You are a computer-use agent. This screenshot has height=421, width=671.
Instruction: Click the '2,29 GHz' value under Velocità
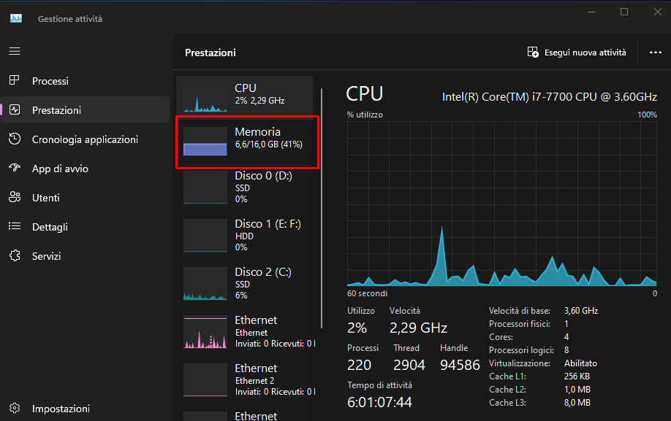pyautogui.click(x=419, y=328)
